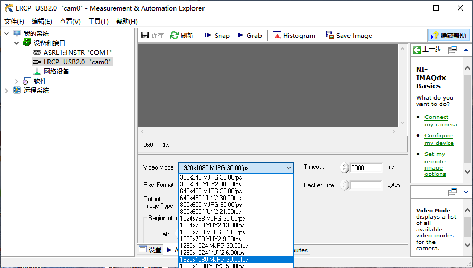Click the layout icon in lower help panel
Screen dimensions: 473x268
pos(452,192)
